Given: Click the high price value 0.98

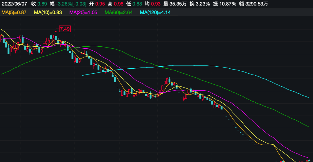Looking at the screenshot, I should click(117, 4).
